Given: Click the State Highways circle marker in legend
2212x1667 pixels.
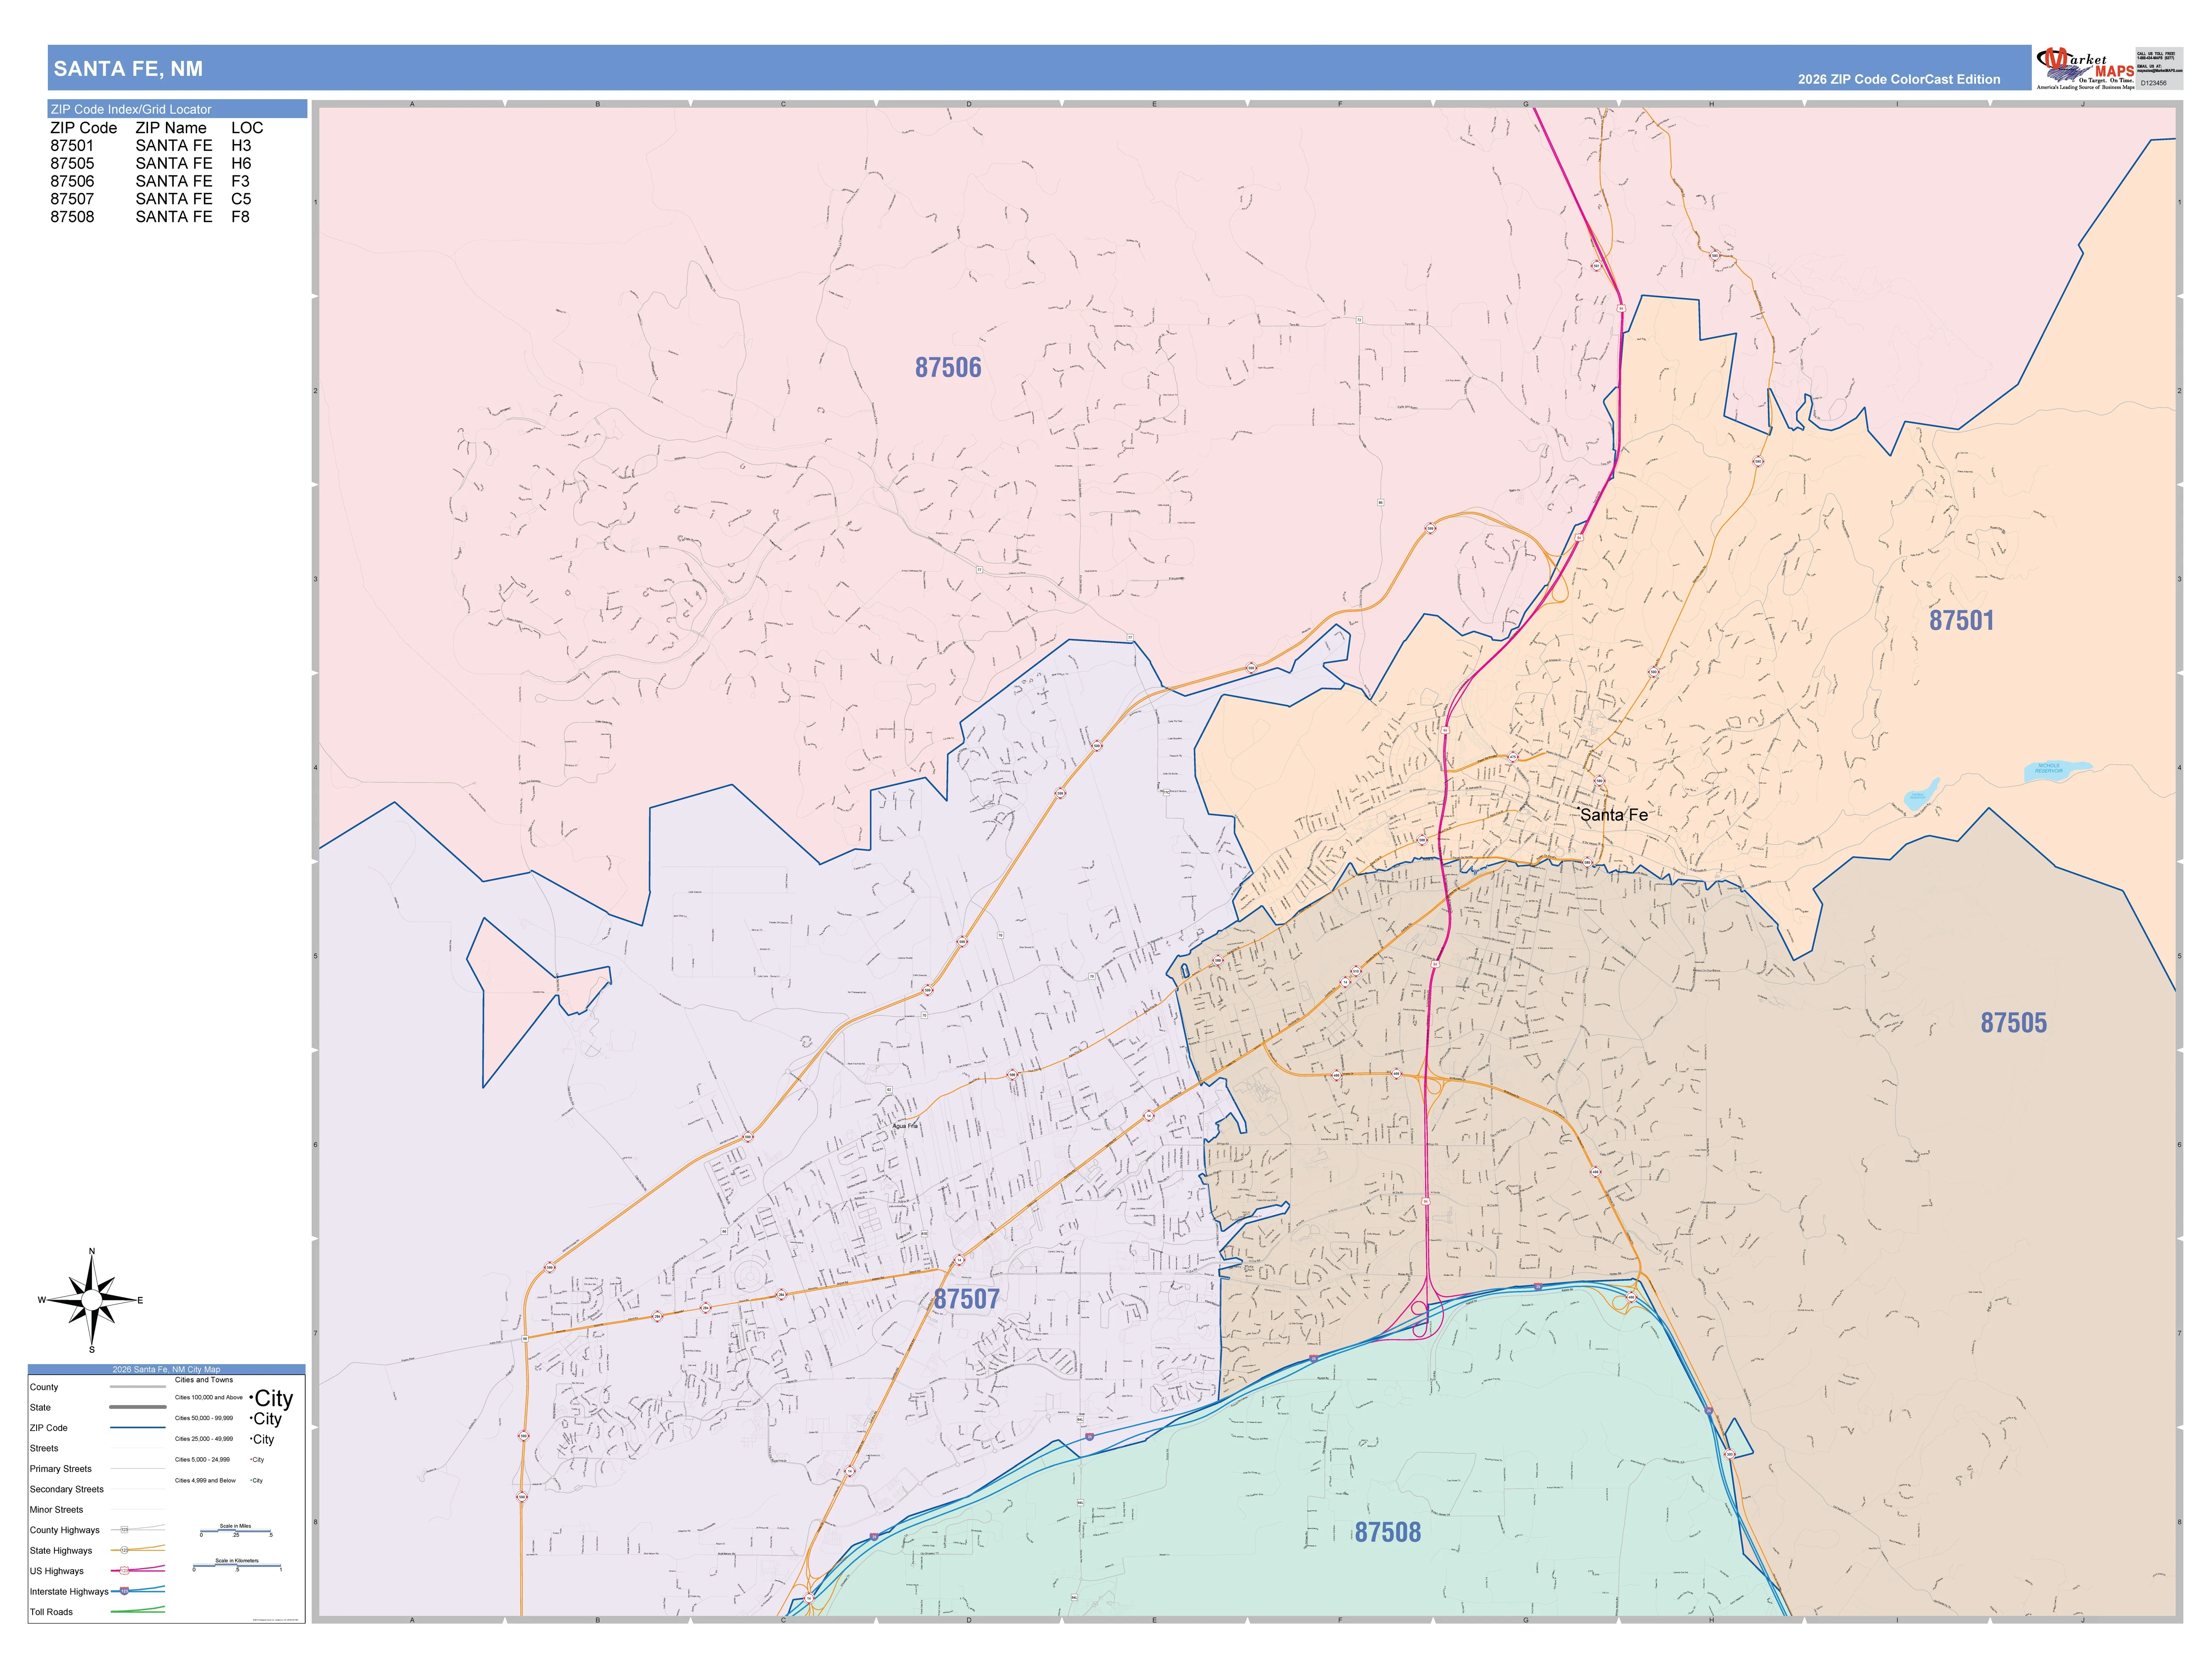Looking at the screenshot, I should tap(124, 1550).
